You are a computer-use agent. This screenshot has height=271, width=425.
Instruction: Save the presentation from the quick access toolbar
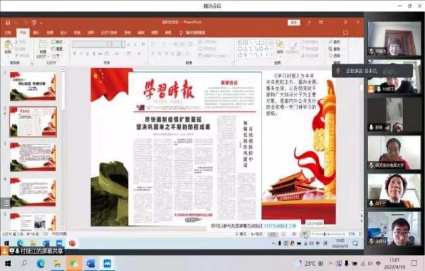click(8, 23)
